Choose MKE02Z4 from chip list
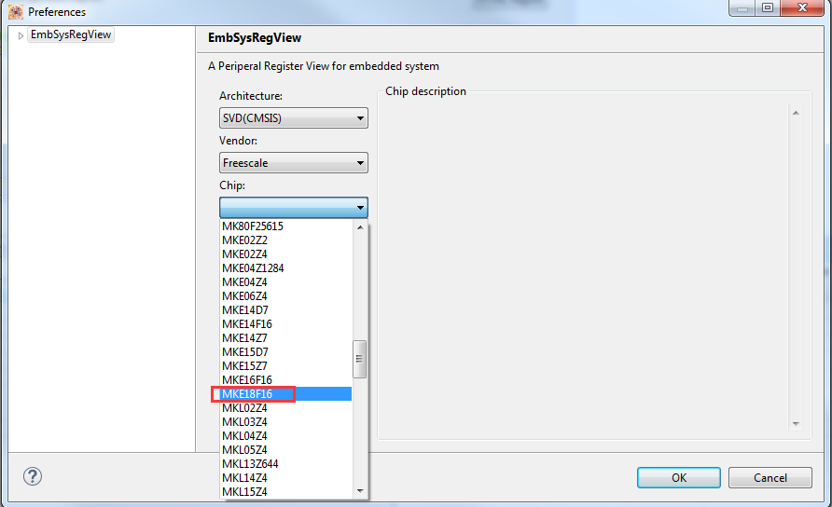The height and width of the screenshot is (507, 832). click(286, 254)
